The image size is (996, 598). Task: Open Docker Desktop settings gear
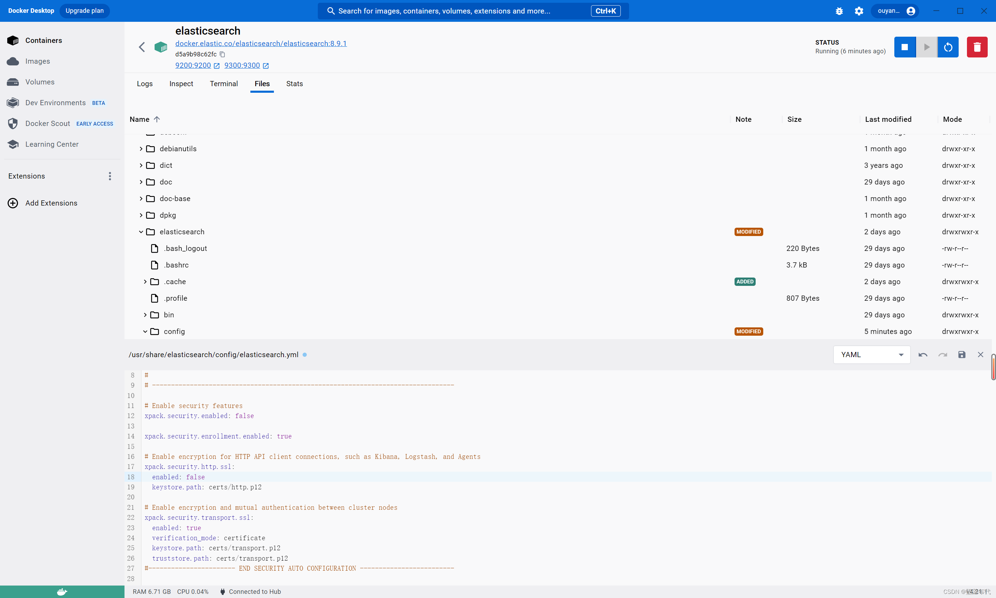(x=858, y=11)
